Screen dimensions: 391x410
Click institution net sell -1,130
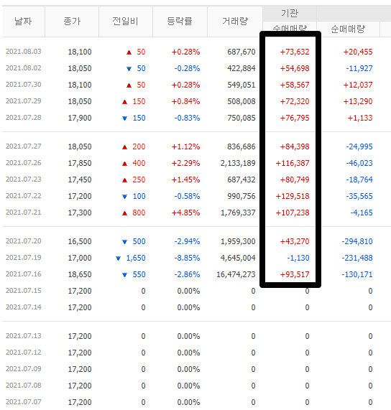[x=298, y=258]
